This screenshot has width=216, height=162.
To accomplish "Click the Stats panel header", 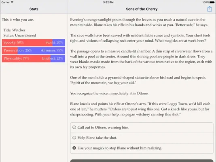I will click(34, 9).
